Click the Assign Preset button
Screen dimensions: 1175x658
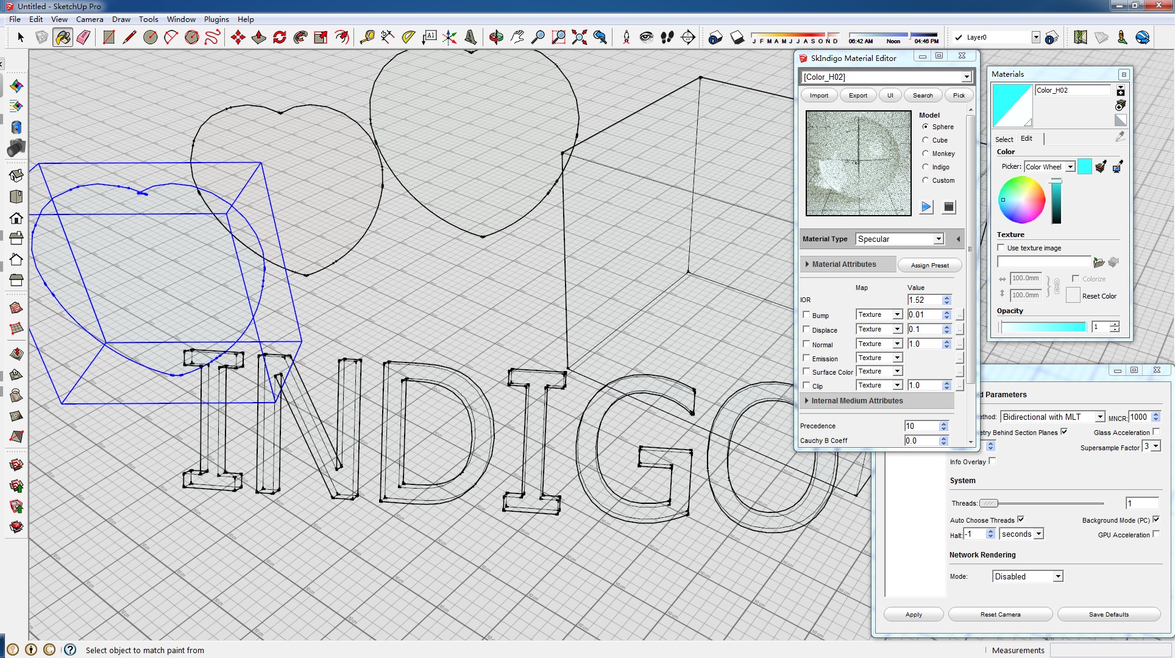929,265
